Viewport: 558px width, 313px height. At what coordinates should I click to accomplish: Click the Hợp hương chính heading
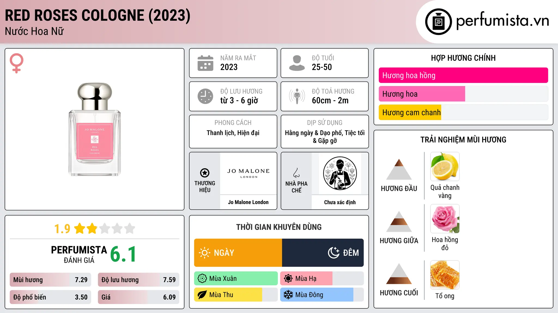click(463, 58)
